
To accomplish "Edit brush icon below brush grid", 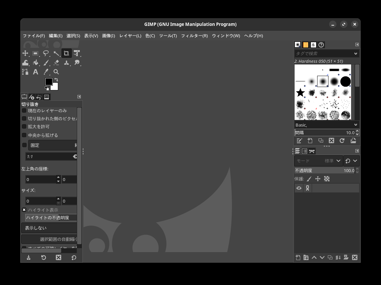I will [x=299, y=141].
